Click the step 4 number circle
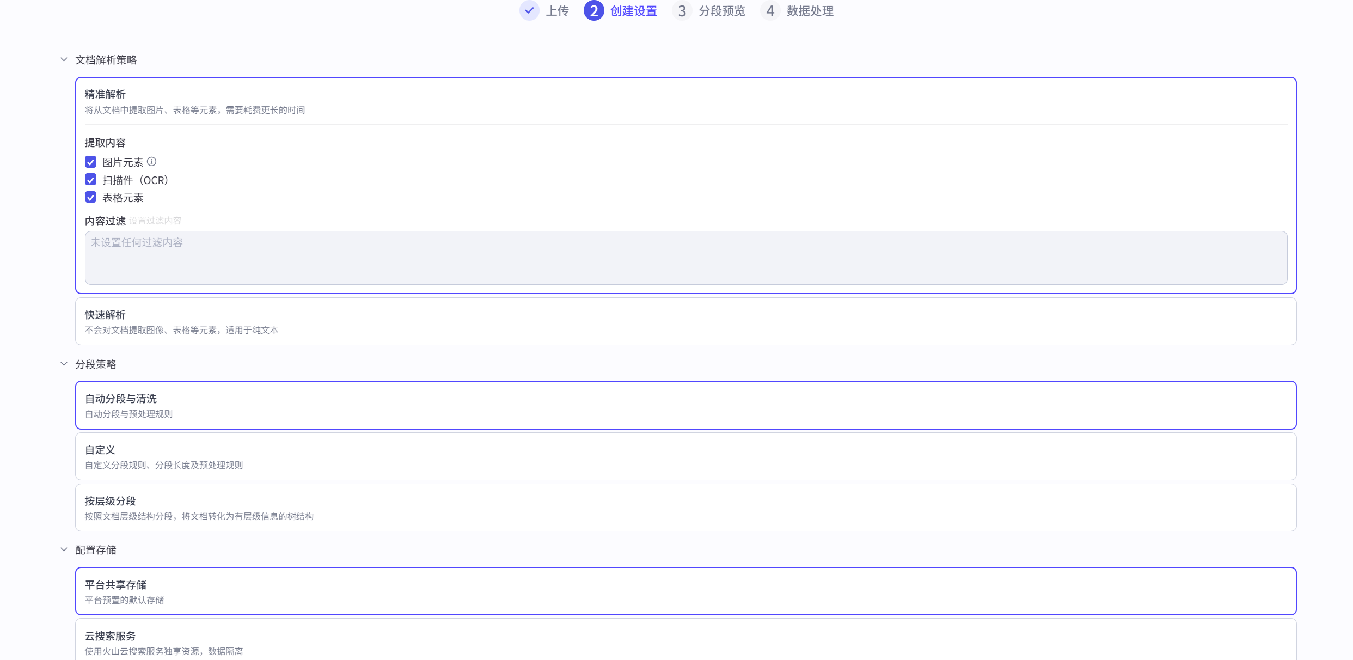1353x660 pixels. (x=770, y=11)
